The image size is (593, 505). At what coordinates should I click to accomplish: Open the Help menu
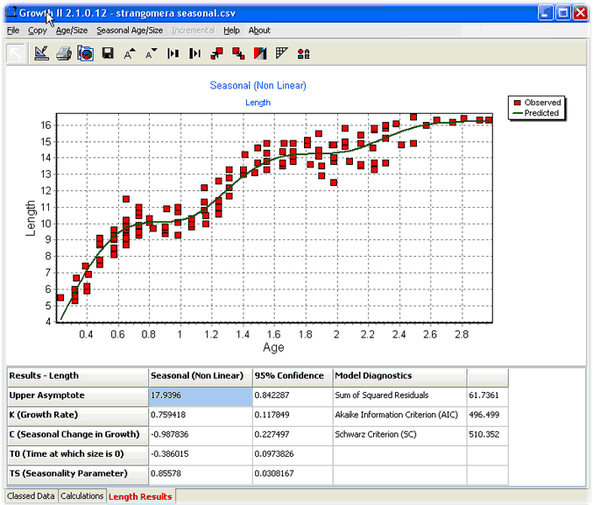click(x=231, y=31)
